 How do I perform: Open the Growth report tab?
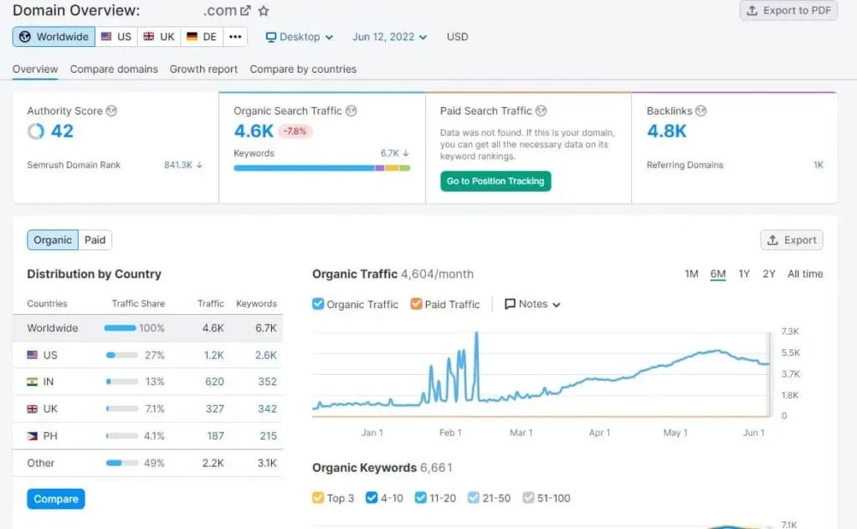coord(203,69)
